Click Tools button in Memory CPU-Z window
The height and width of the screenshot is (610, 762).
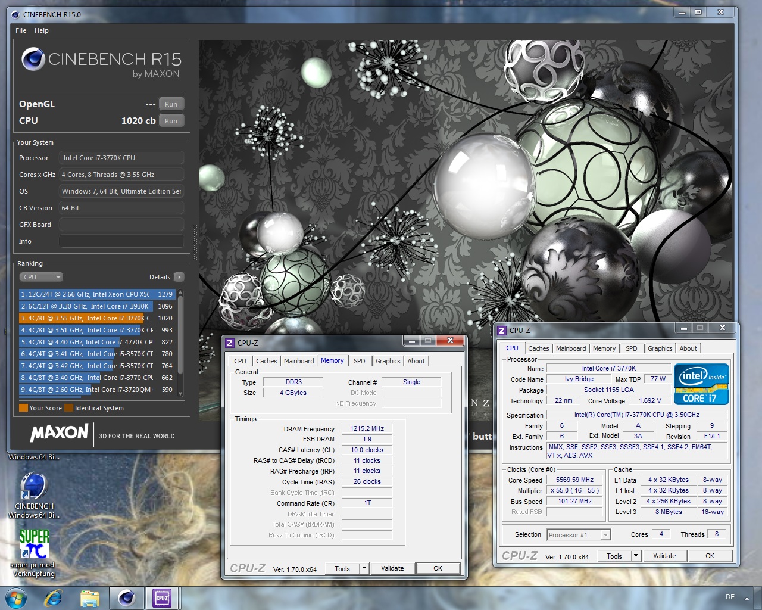[342, 568]
